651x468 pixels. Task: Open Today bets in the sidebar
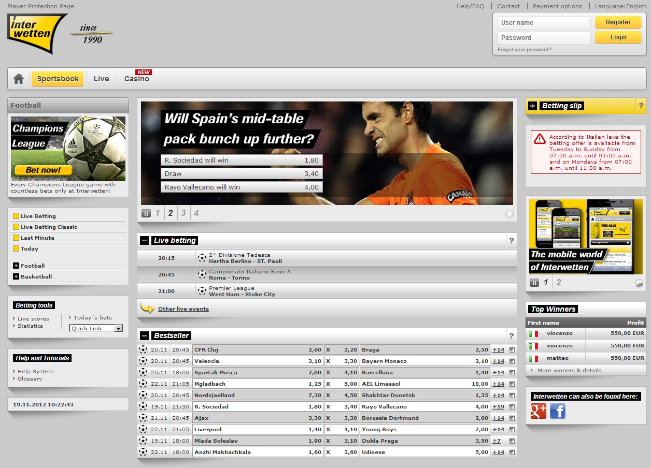30,248
